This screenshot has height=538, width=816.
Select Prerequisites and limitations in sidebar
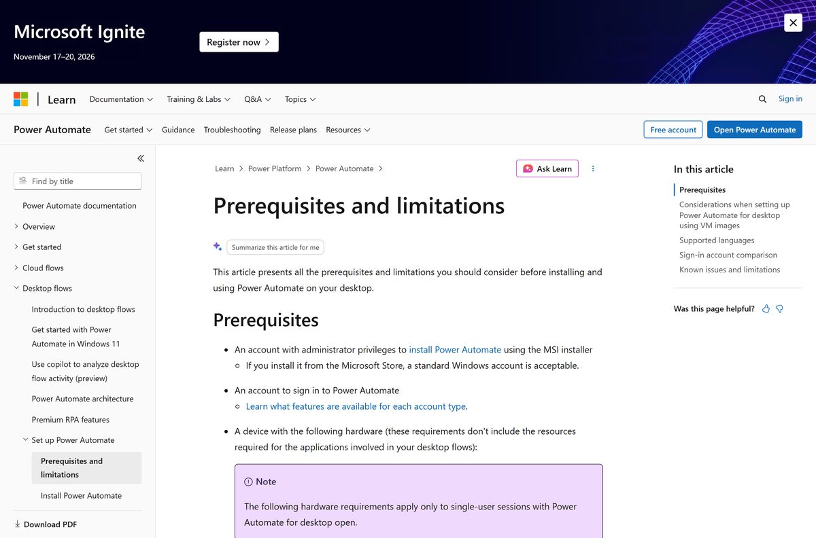coord(86,468)
